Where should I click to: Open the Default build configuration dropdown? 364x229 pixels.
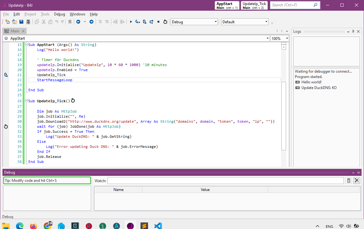[x=266, y=22]
